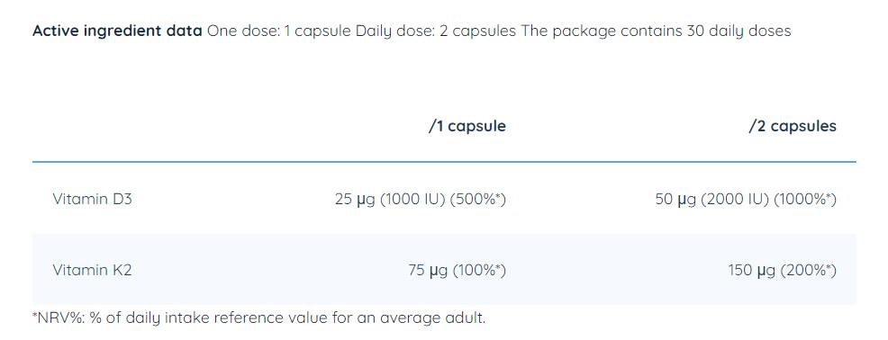Click the 75 µg (100%*) value
This screenshot has width=888, height=340.
pos(457,271)
